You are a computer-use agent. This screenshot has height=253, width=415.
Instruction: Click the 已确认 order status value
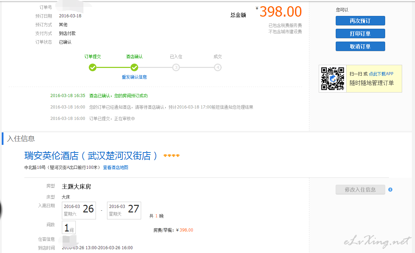65,42
